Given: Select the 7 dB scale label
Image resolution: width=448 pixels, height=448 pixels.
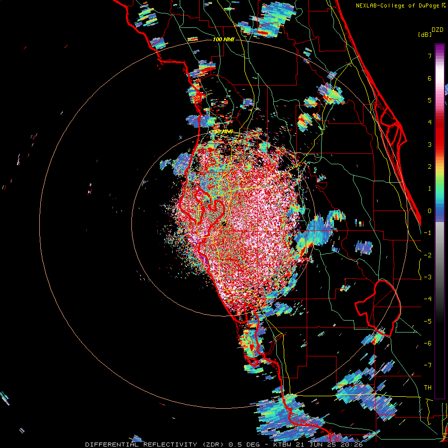Looking at the screenshot, I should click(x=430, y=56).
